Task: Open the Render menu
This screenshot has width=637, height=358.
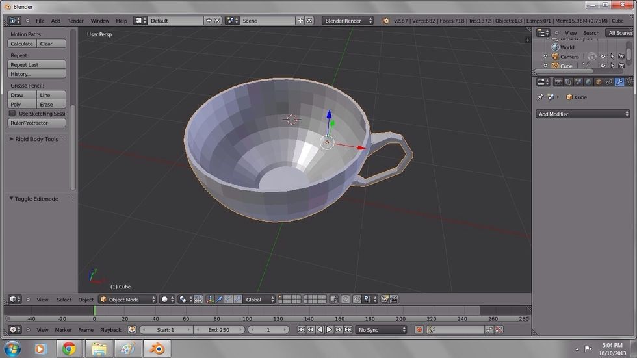Action: (75, 21)
